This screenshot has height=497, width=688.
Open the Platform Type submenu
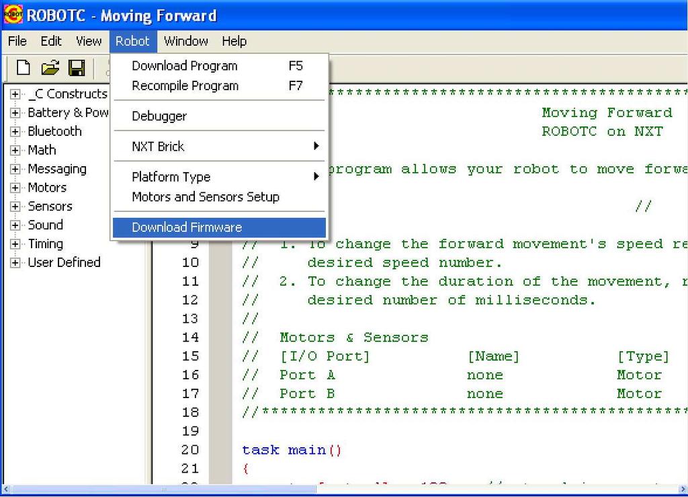click(220, 176)
